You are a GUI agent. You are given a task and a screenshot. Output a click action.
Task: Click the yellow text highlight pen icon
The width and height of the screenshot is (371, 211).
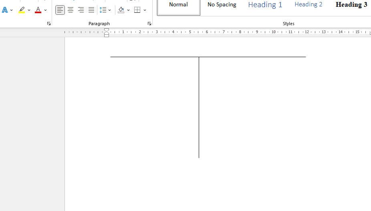(x=22, y=10)
